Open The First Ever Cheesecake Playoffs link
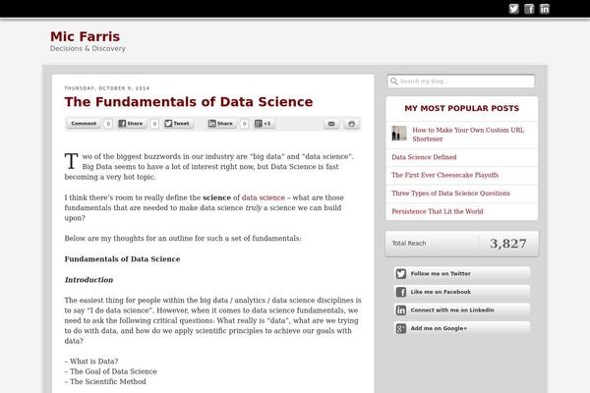This screenshot has height=393, width=590. tap(444, 175)
